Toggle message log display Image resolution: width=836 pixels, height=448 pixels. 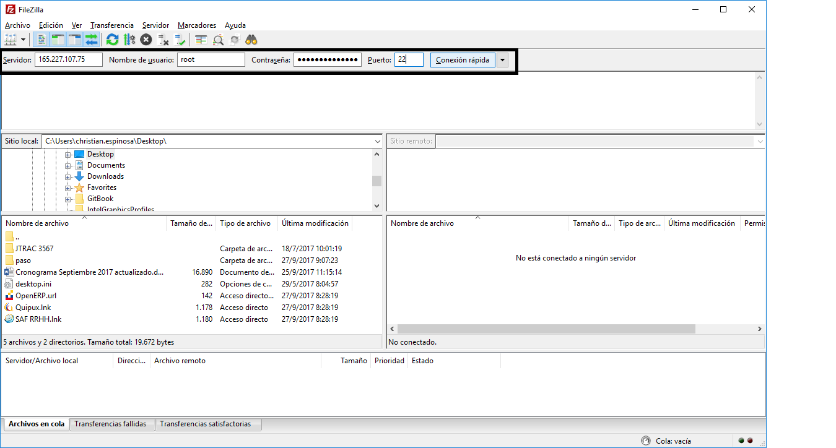(x=41, y=40)
